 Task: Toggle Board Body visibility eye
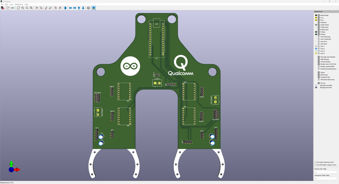pyautogui.click(x=319, y=15)
